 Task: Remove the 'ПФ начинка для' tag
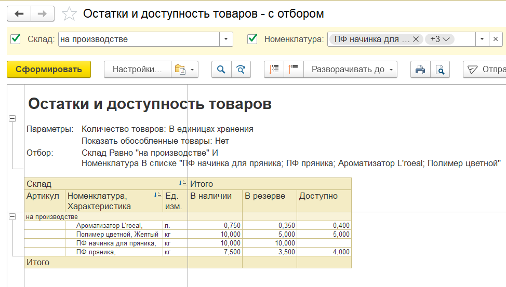pos(416,39)
